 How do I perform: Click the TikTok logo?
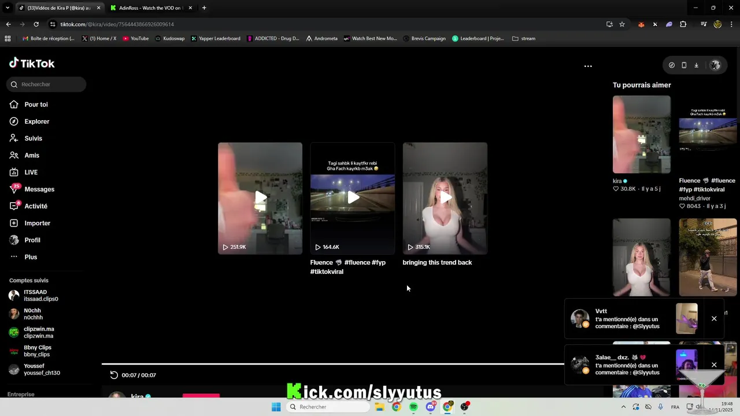pyautogui.click(x=32, y=64)
